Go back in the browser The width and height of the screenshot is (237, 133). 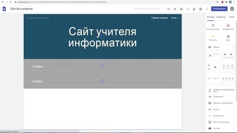[x=3, y=2]
